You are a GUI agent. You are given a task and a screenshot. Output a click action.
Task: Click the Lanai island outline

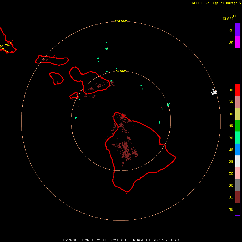(56, 79)
